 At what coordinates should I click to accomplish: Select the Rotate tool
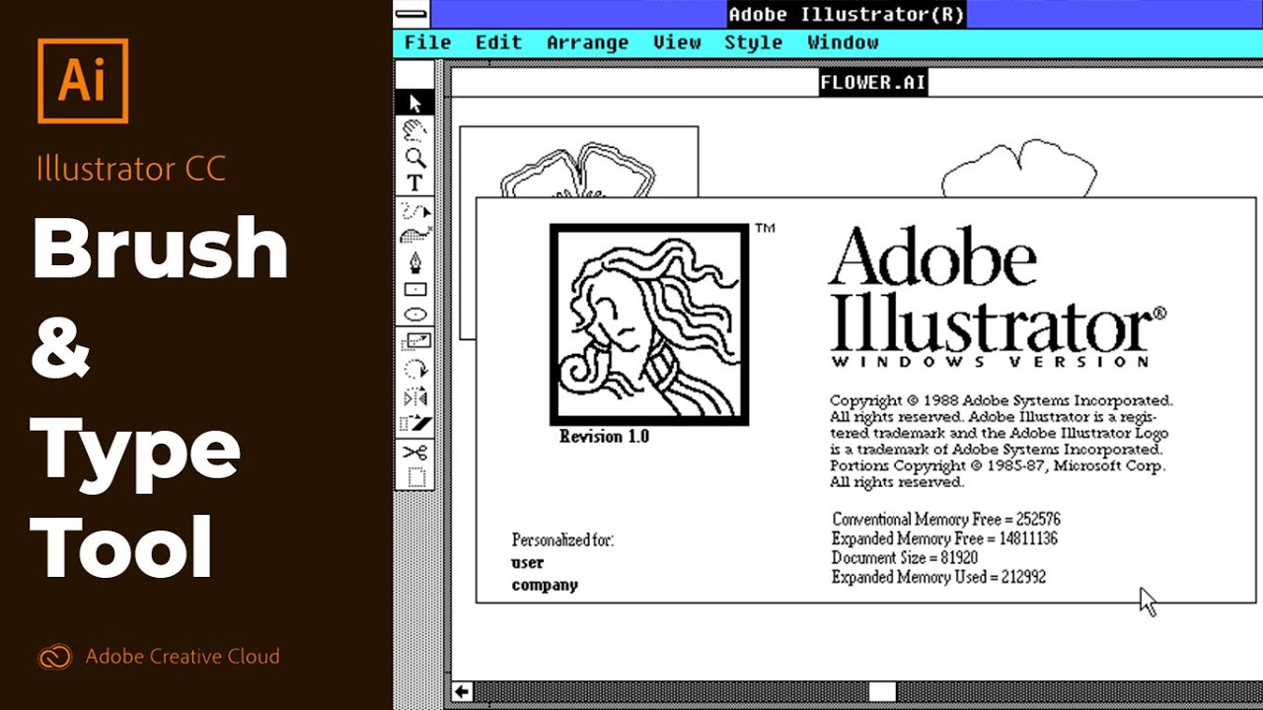(414, 370)
